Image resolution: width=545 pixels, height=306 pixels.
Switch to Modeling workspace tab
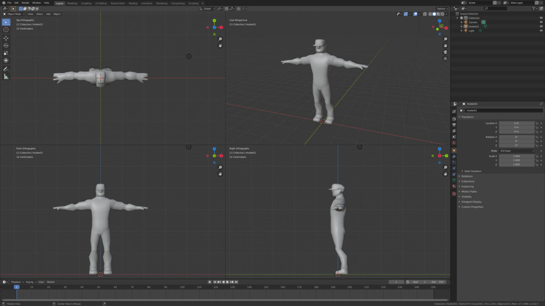tap(72, 3)
